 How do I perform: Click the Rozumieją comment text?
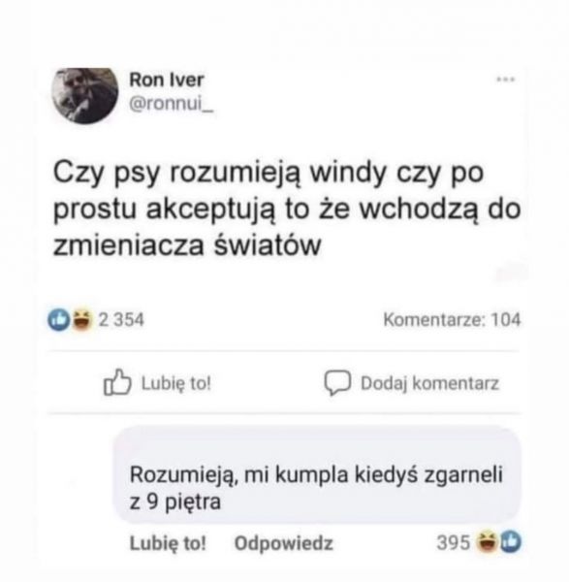(316, 488)
